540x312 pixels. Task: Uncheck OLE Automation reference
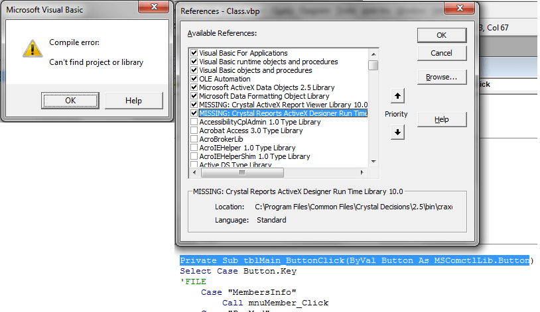[x=194, y=79]
